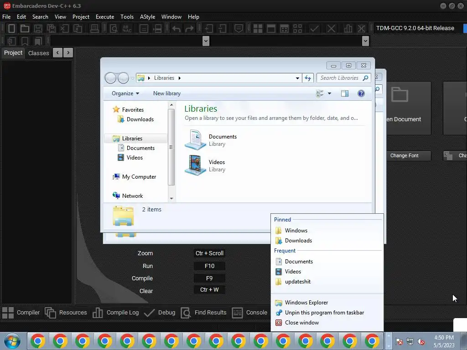467x350 pixels.
Task: Open the Find Results tab
Action: pos(204,313)
